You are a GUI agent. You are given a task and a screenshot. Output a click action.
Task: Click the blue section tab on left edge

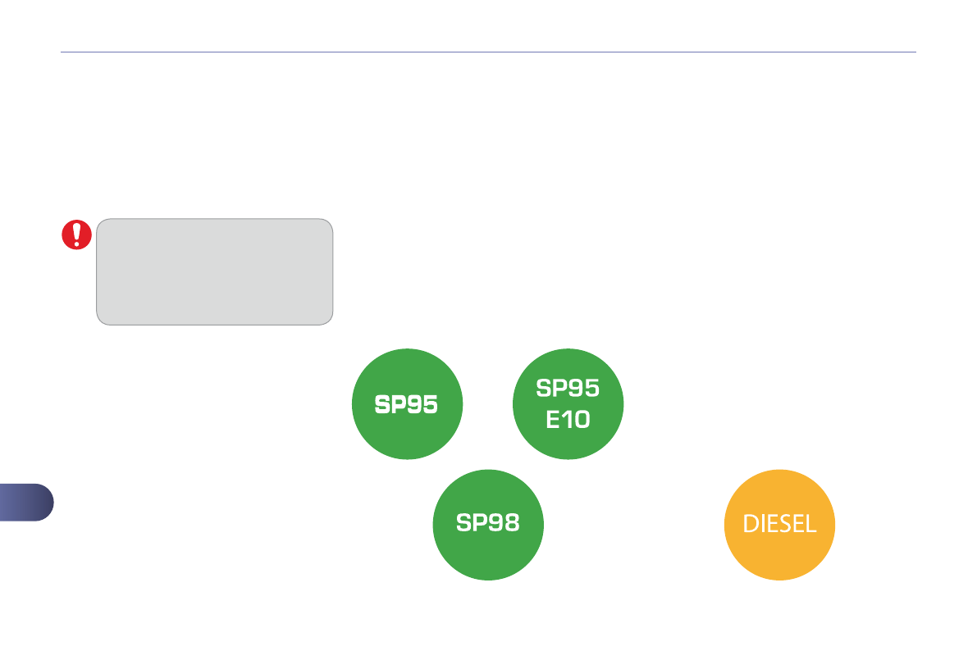pos(26,503)
